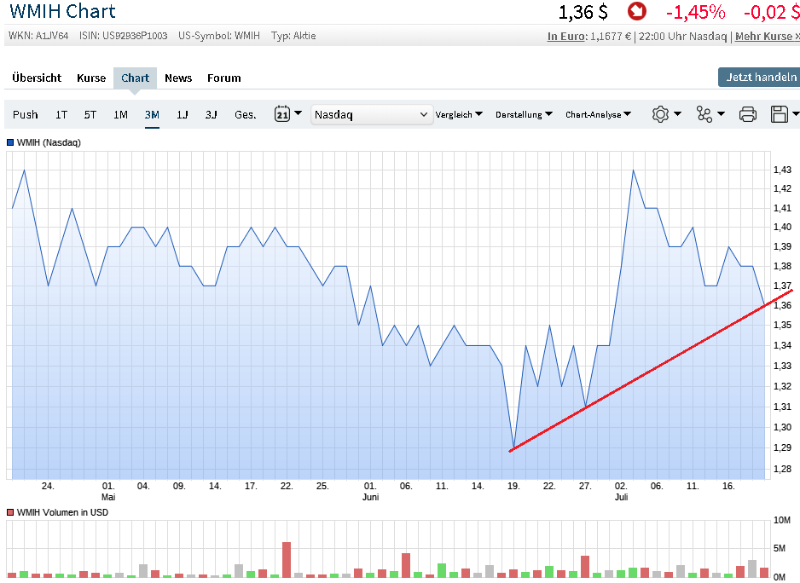The image size is (800, 583).
Task: Open the Forum tab
Action: tap(224, 78)
